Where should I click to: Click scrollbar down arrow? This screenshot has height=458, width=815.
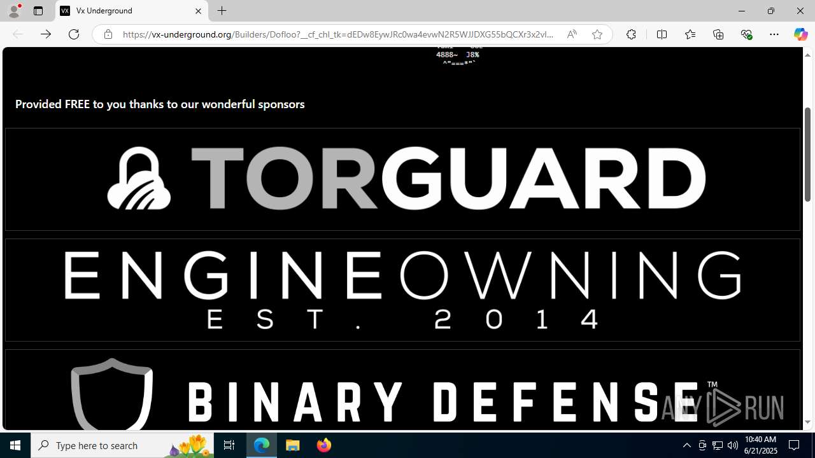click(x=807, y=422)
